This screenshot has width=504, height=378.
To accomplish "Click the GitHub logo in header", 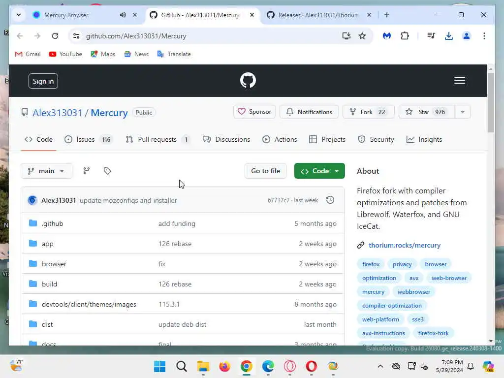I will pyautogui.click(x=248, y=80).
